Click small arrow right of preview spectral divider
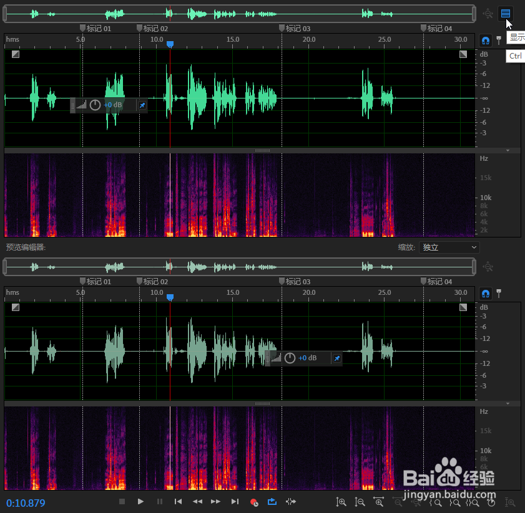The image size is (525, 513). click(508, 404)
